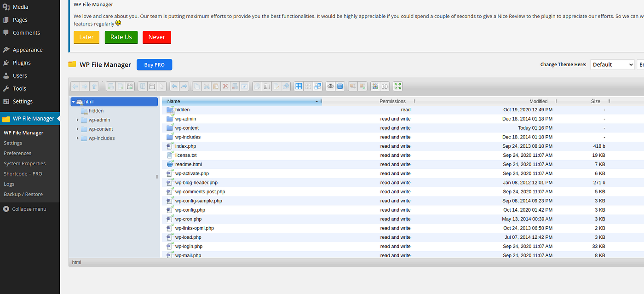Click the select none toolbar icon

[308, 86]
